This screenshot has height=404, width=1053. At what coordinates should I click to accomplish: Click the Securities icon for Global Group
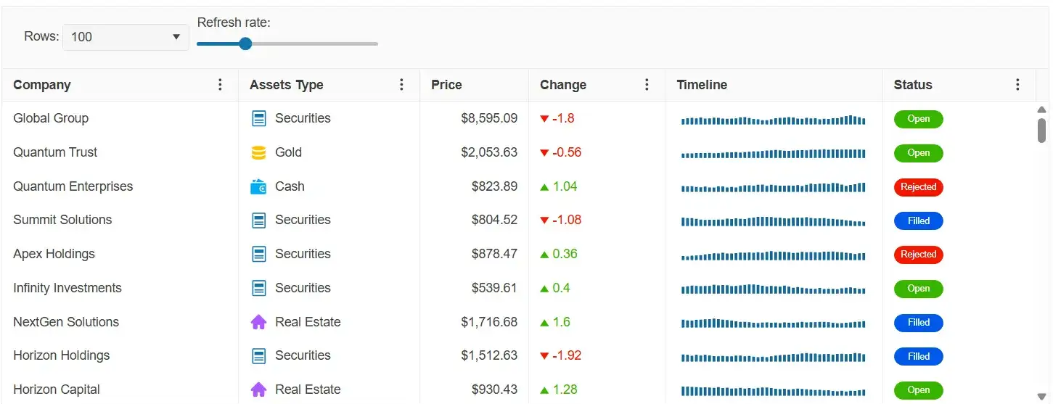(x=258, y=119)
